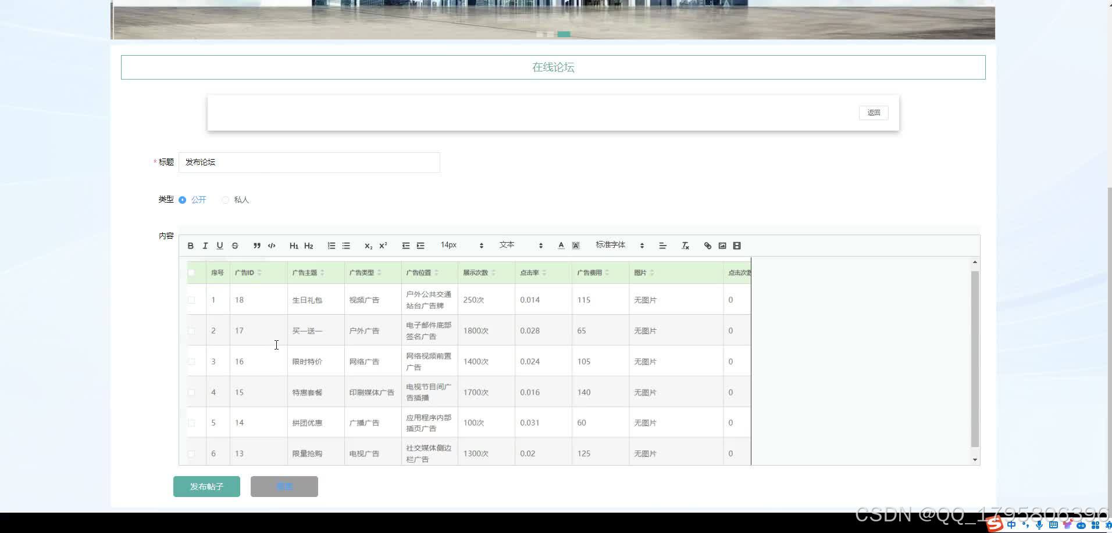Apply Heading 2 style
The image size is (1112, 533).
[x=309, y=246]
